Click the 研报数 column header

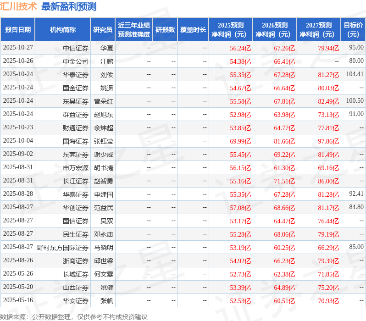click(x=165, y=30)
